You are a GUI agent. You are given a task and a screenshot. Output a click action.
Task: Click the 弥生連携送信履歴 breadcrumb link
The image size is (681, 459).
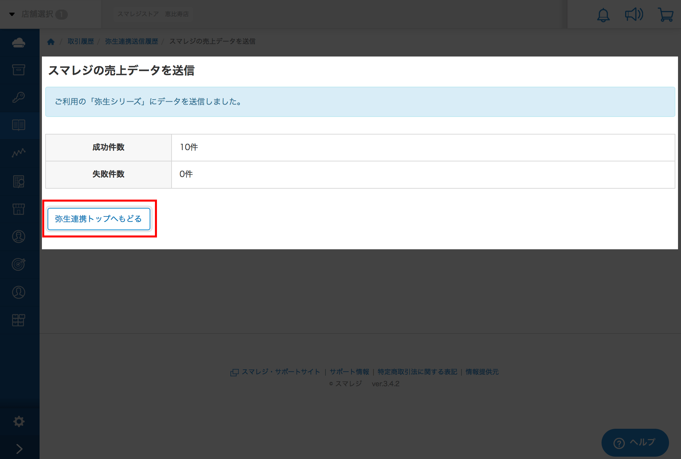pos(132,41)
